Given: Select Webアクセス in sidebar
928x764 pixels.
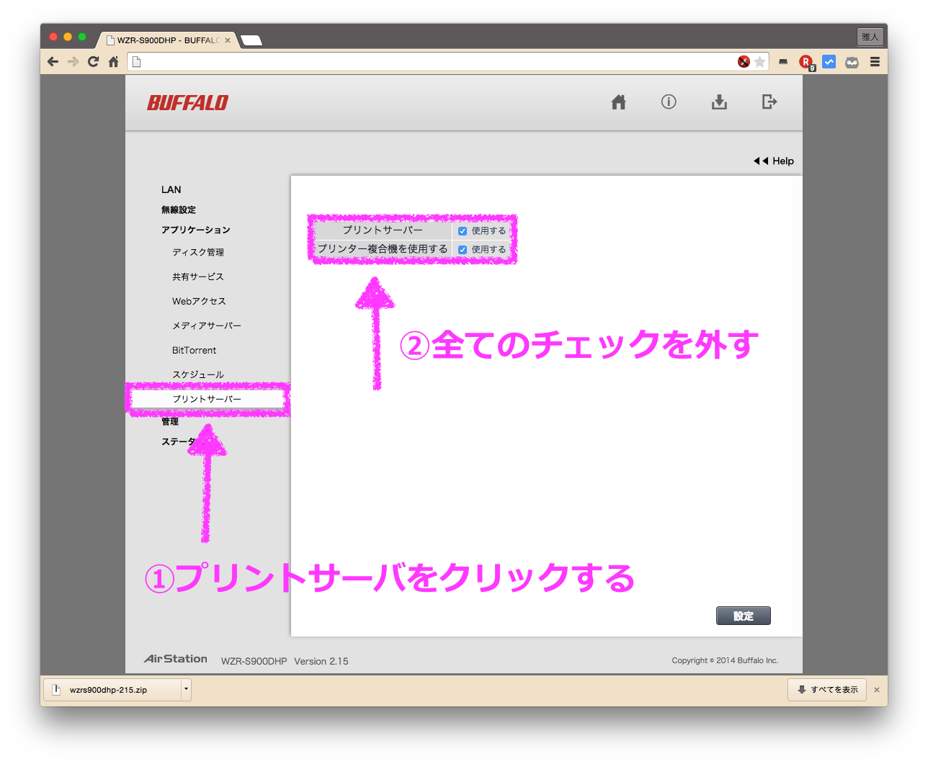Looking at the screenshot, I should pyautogui.click(x=199, y=301).
